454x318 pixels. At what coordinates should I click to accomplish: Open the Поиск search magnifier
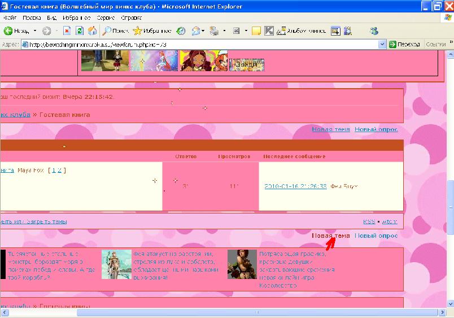pyautogui.click(x=107, y=31)
